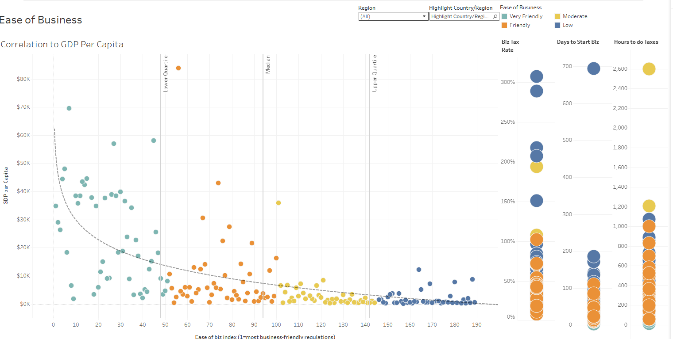Open the Region filter dropdown
The width and height of the screenshot is (673, 339).
[x=393, y=16]
